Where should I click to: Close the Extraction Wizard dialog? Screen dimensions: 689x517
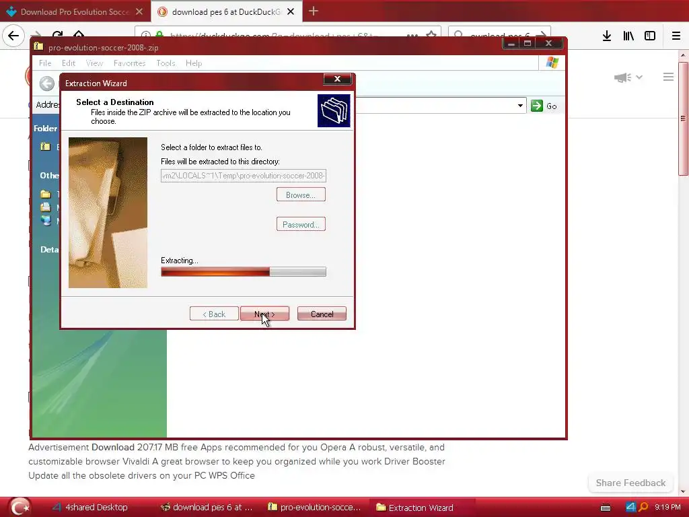coord(337,79)
